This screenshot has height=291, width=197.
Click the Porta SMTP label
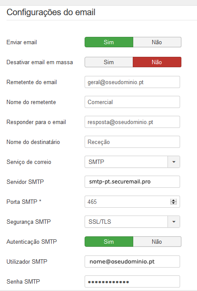pyautogui.click(x=24, y=202)
